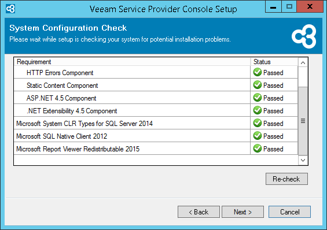327x230 pixels.
Task: Go to previous step with Back button
Action: 199,212
